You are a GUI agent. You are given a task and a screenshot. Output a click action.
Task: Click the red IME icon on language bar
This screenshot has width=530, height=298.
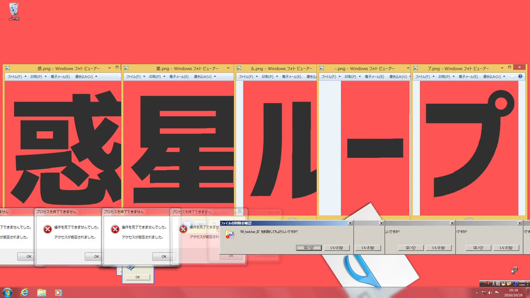click(487, 283)
